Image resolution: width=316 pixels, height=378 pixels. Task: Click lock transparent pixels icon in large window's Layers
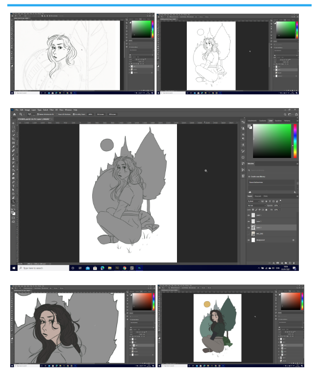pos(253,210)
